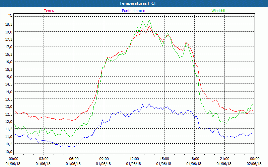The height and width of the screenshot is (167, 268).
Task: Click the 16,5 axis value
Action: (x=9, y=54)
